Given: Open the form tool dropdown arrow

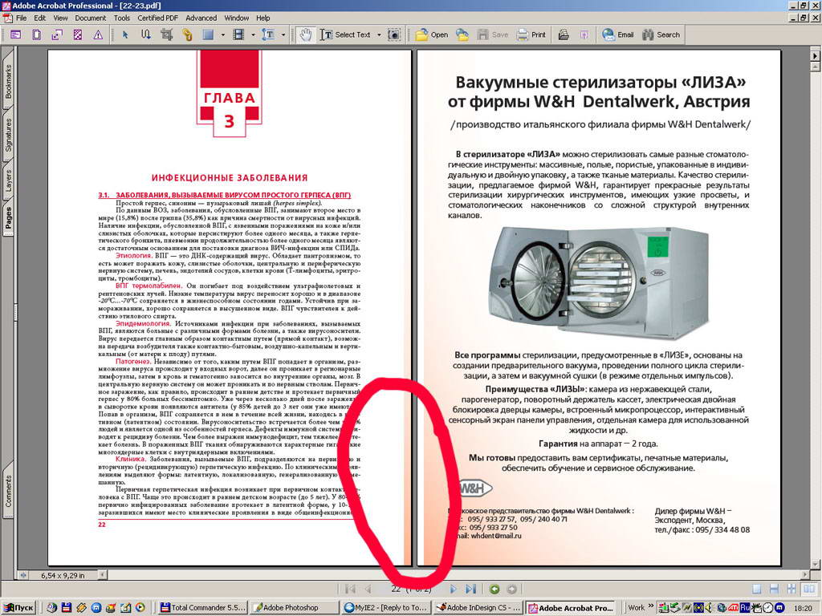Looking at the screenshot, I should (223, 34).
